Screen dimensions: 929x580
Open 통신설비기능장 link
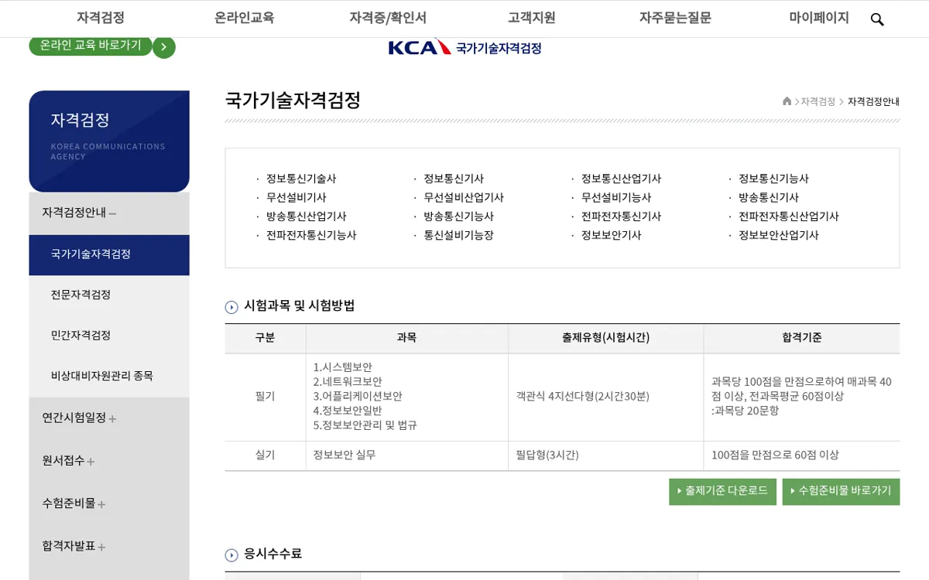coord(458,236)
